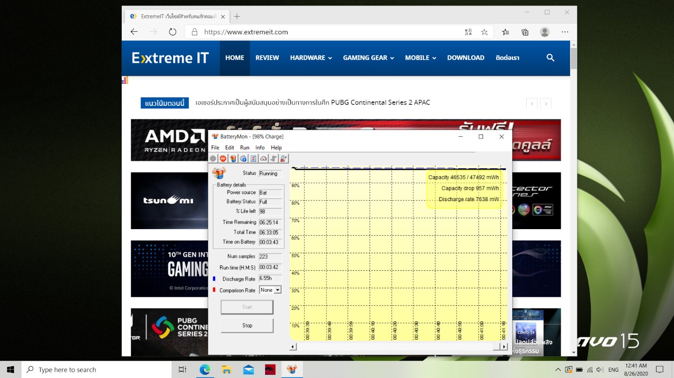
Task: Open the Tsunami banner ad
Action: [170, 200]
